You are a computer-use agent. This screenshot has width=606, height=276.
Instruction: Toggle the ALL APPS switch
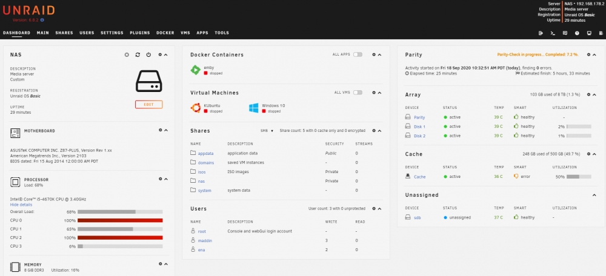point(358,54)
